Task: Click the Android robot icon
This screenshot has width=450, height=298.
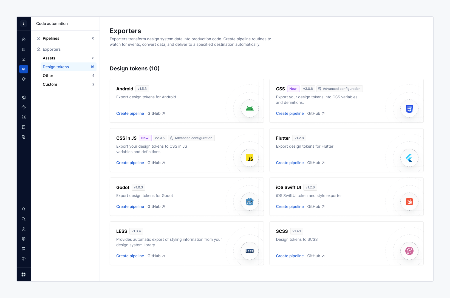Action: (x=250, y=108)
